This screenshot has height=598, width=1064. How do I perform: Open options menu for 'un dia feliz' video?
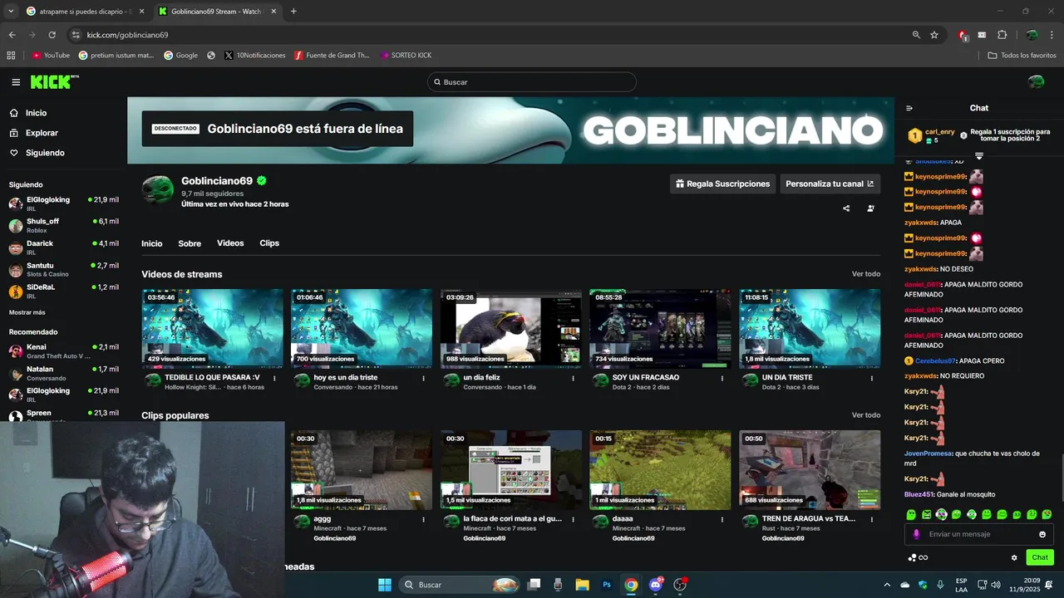pos(573,378)
